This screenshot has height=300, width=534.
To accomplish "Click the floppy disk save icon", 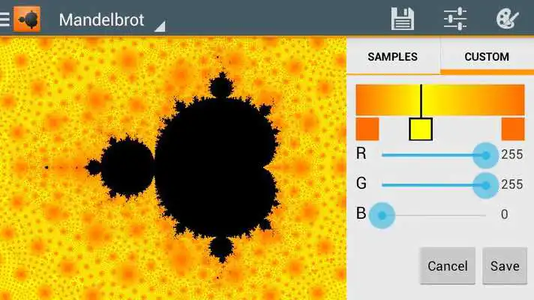I will point(403,19).
